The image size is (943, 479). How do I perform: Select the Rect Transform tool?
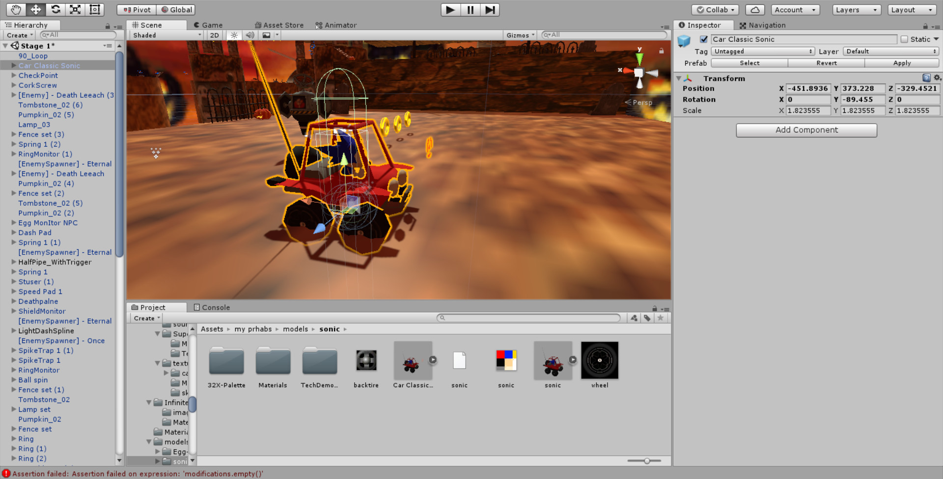click(95, 9)
